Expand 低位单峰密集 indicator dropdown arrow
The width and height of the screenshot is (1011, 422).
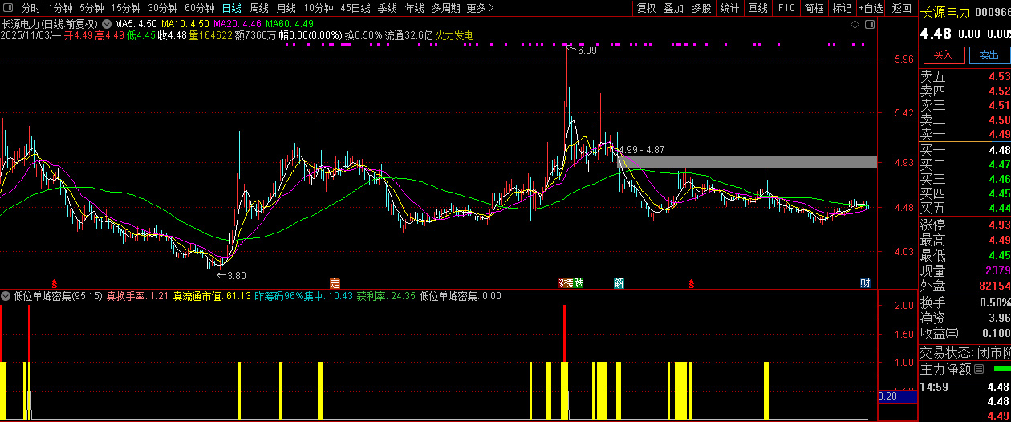point(6,296)
